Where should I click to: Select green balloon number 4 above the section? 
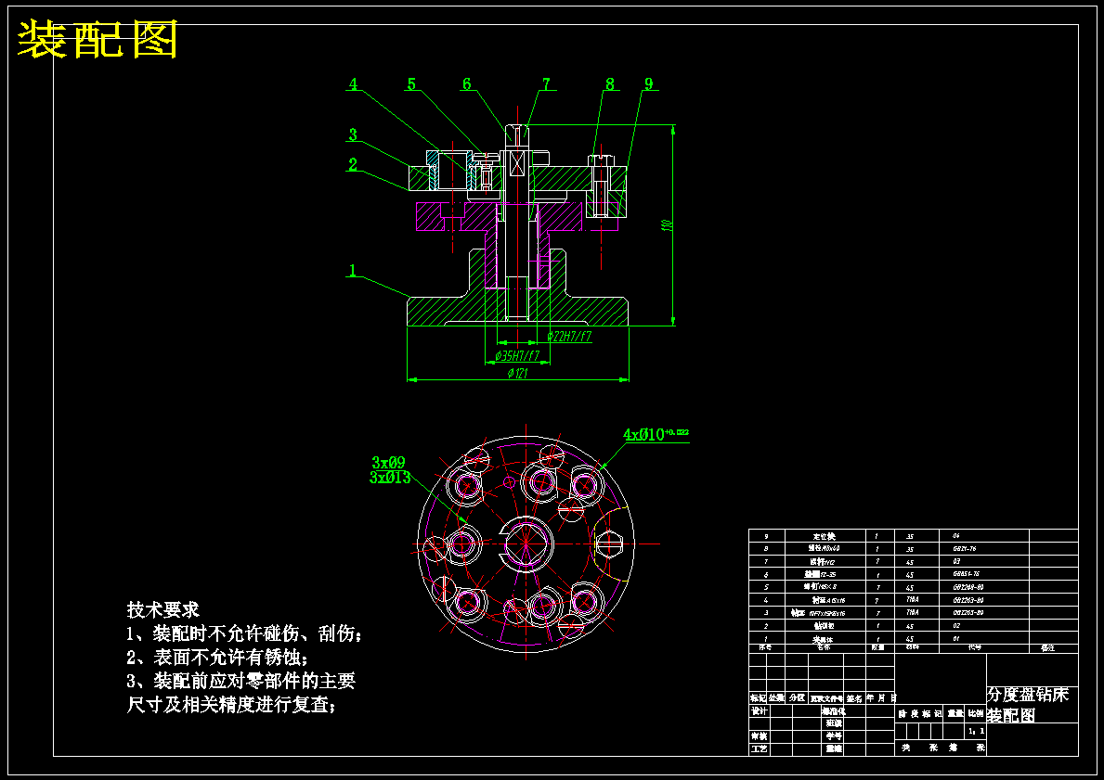354,84
